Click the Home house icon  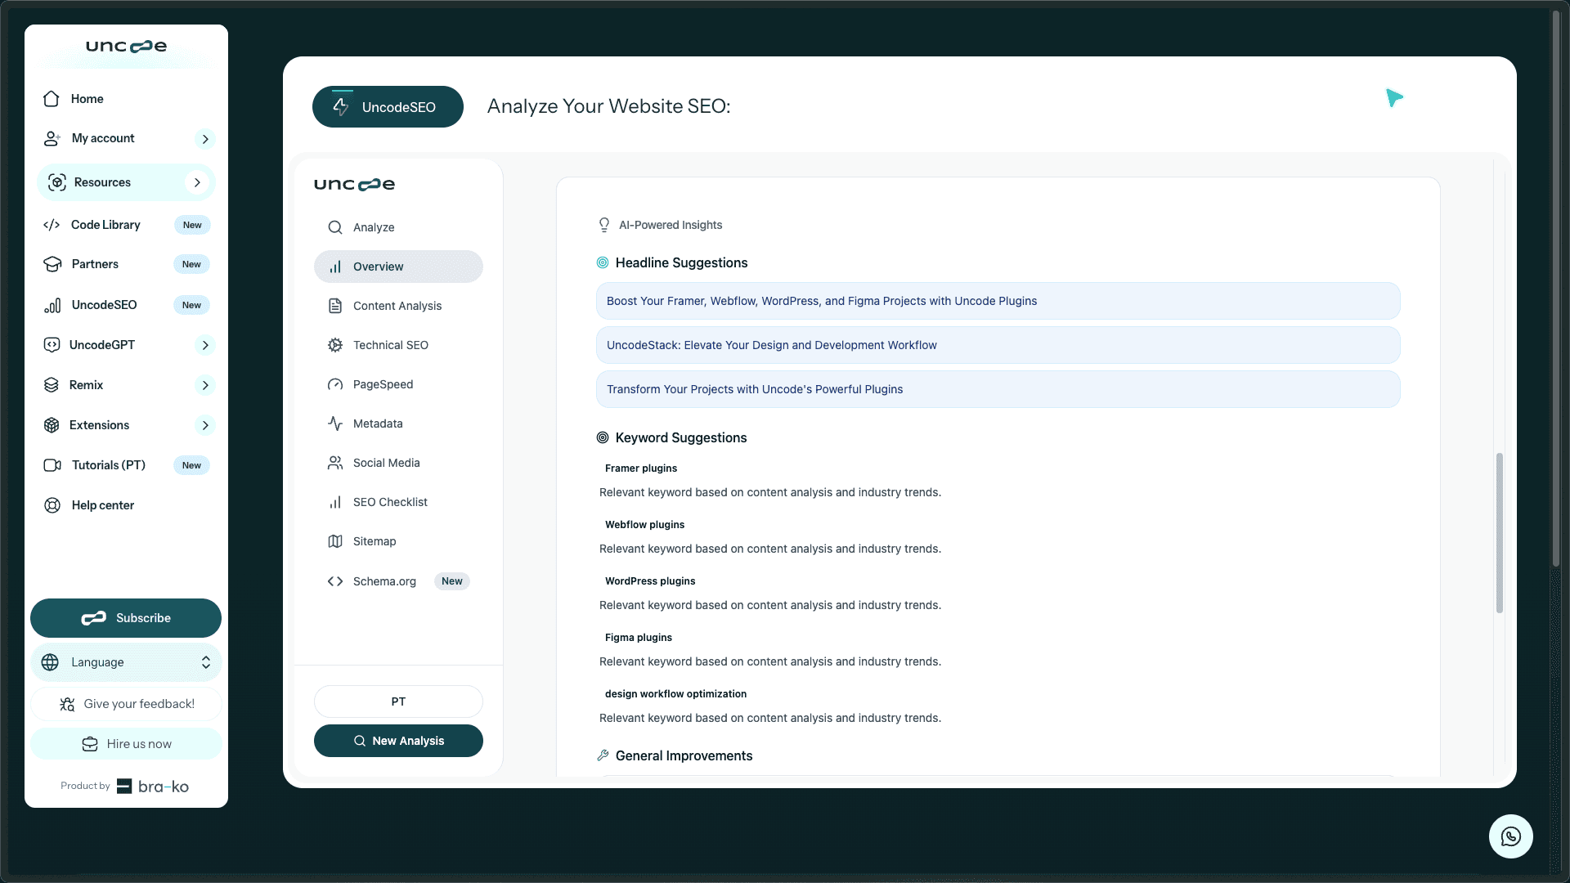point(52,99)
